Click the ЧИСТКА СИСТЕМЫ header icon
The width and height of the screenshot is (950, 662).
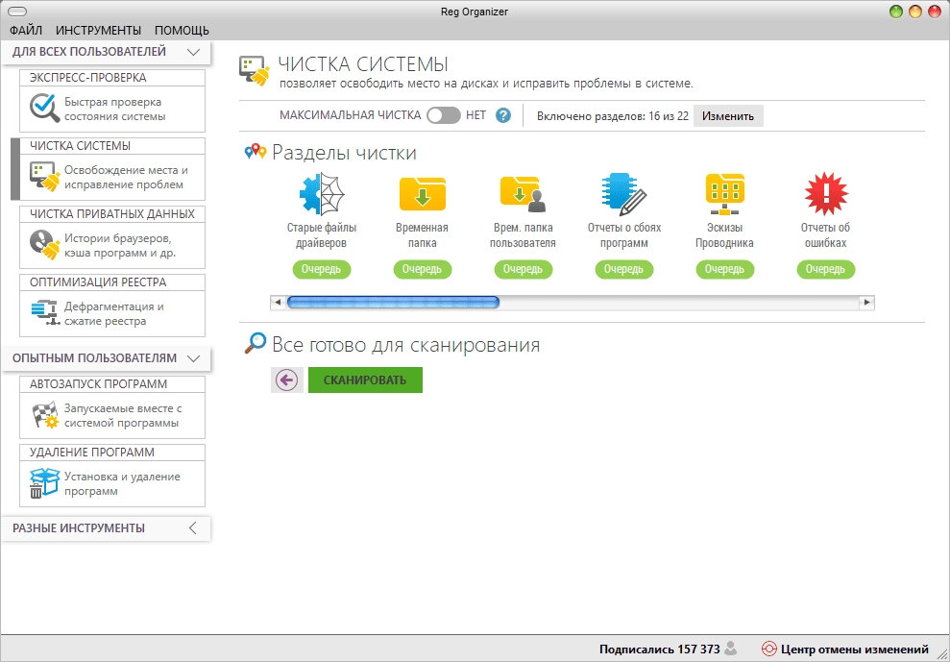(255, 71)
